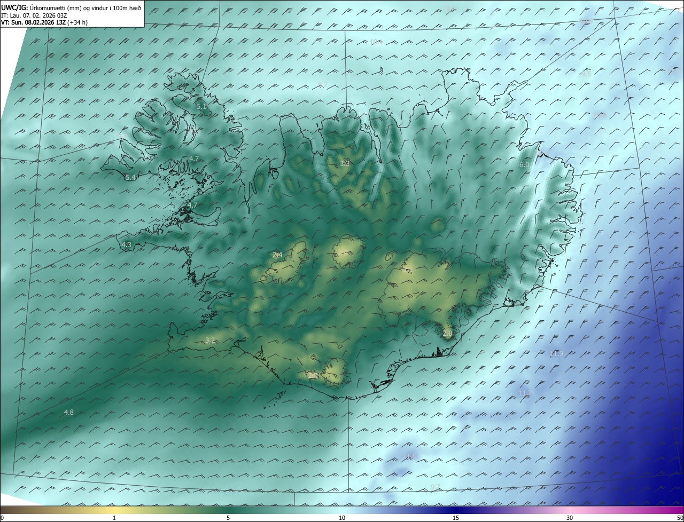Click the 2.8 value label
This screenshot has width=684, height=522.
click(447, 333)
